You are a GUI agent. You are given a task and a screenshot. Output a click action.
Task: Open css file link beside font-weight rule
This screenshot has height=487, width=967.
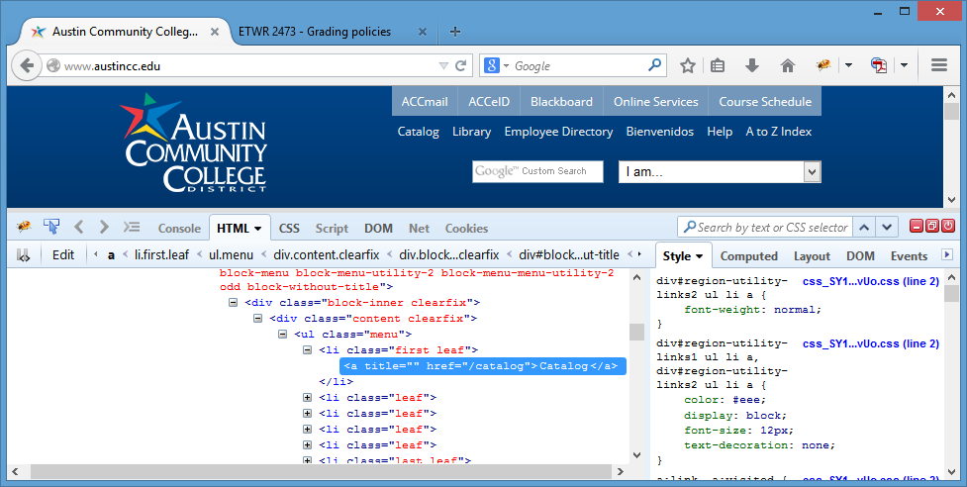tap(871, 281)
